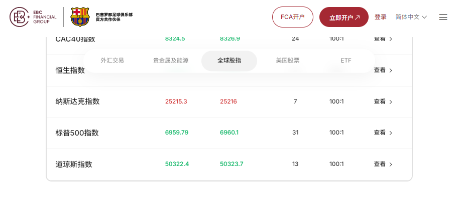Click the 50323.7 price value
The width and height of the screenshot is (461, 203).
coord(232,164)
